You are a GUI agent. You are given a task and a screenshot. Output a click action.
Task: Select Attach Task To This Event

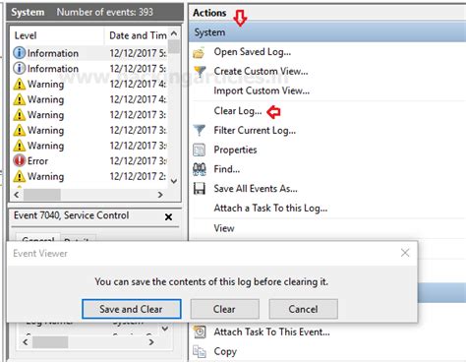click(271, 332)
